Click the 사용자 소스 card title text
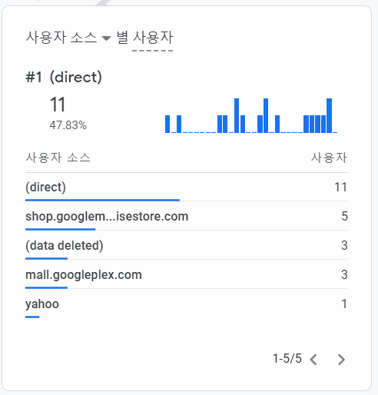This screenshot has height=395, width=378. pyautogui.click(x=61, y=38)
